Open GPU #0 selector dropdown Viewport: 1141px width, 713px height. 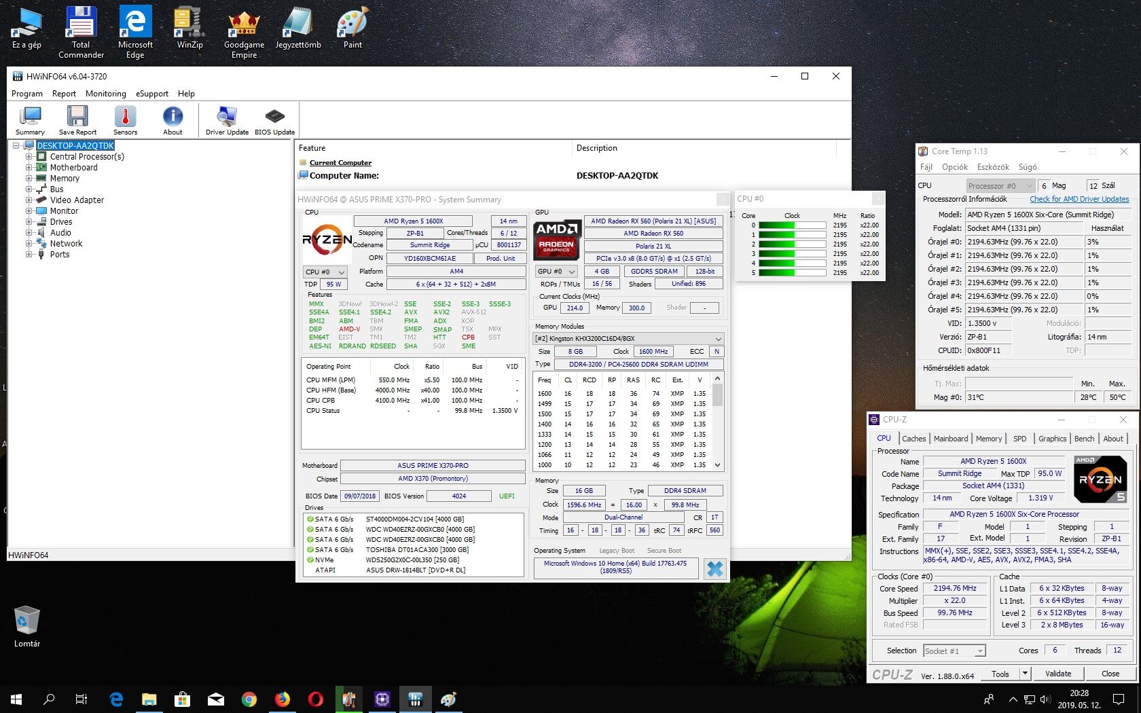tap(556, 271)
